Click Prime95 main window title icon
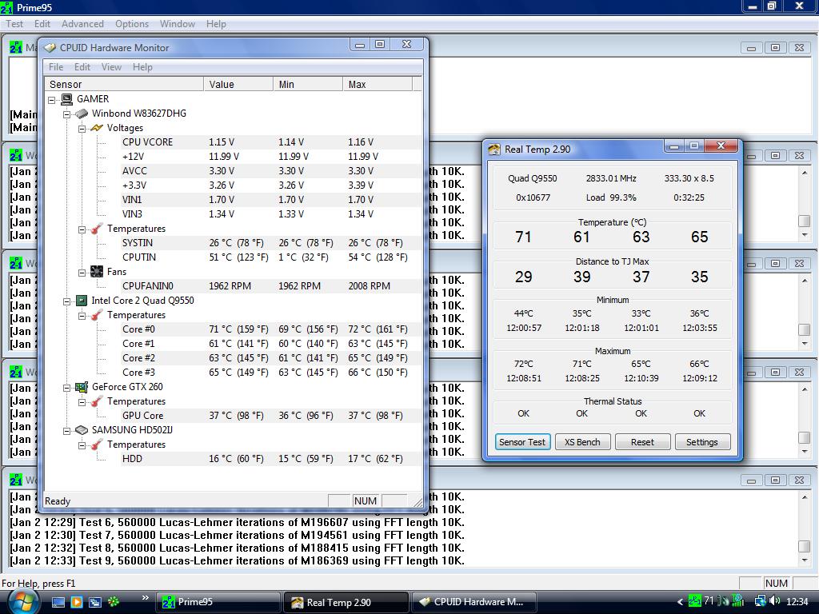This screenshot has height=614, width=819. 6,7
